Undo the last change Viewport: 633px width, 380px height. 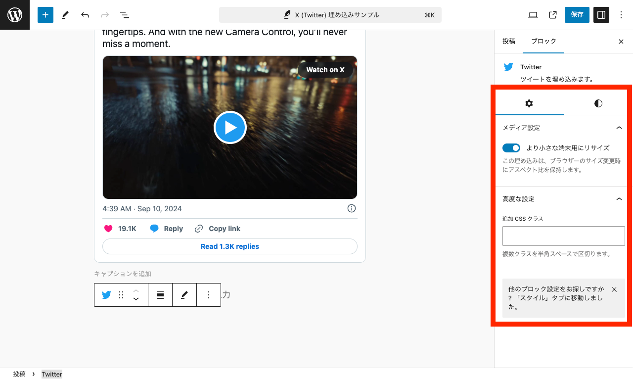coord(85,15)
